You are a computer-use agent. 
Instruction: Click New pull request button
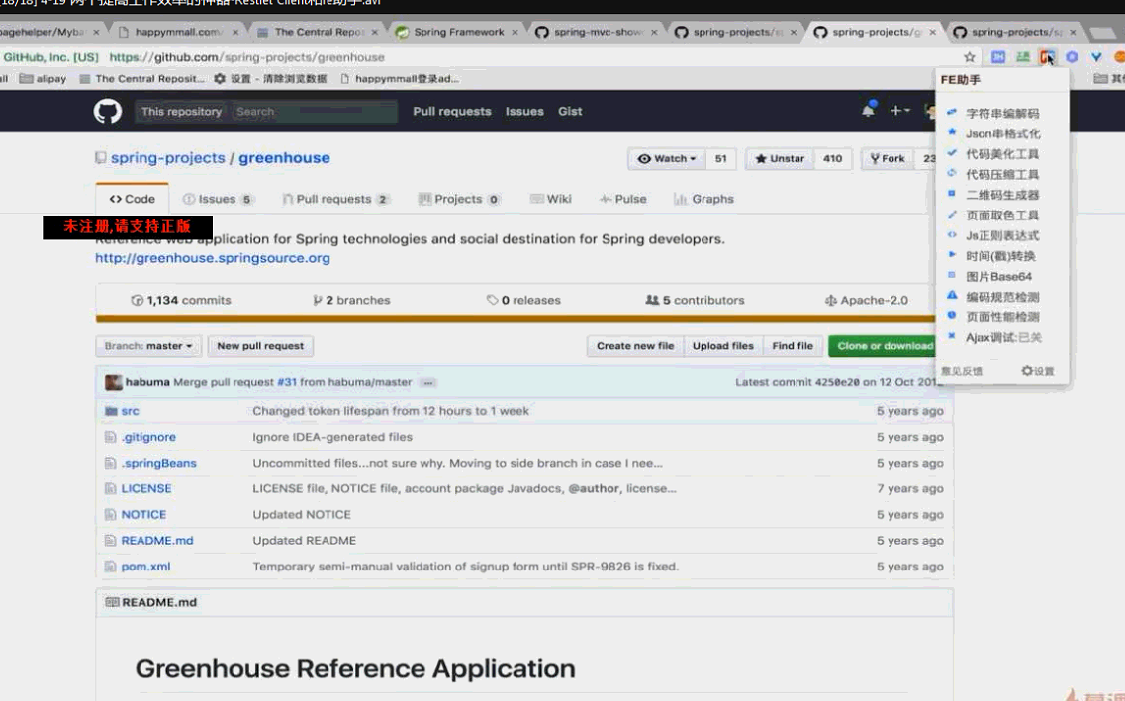[x=260, y=345]
